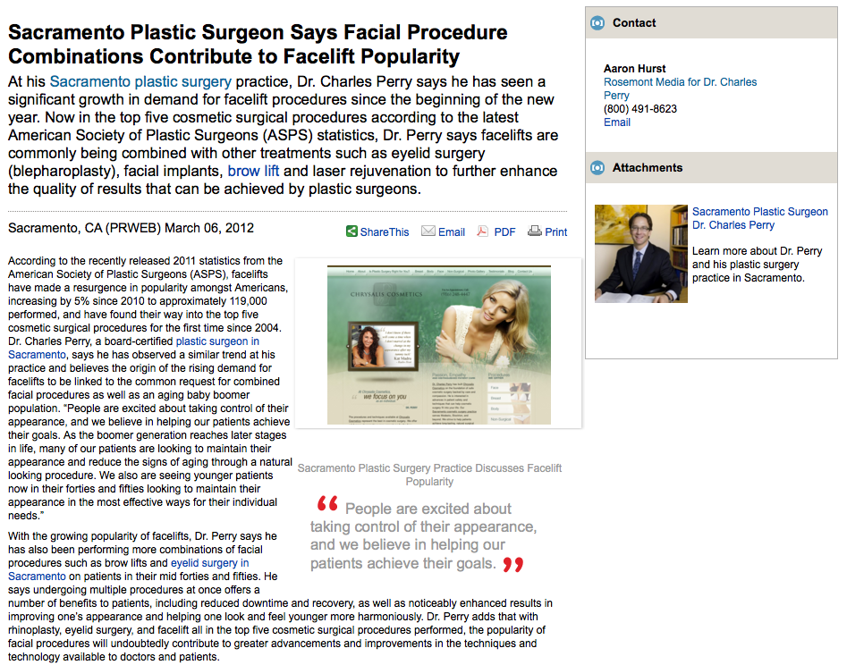Click the Print text link
Viewport: 847px width, 665px height.
pyautogui.click(x=555, y=232)
